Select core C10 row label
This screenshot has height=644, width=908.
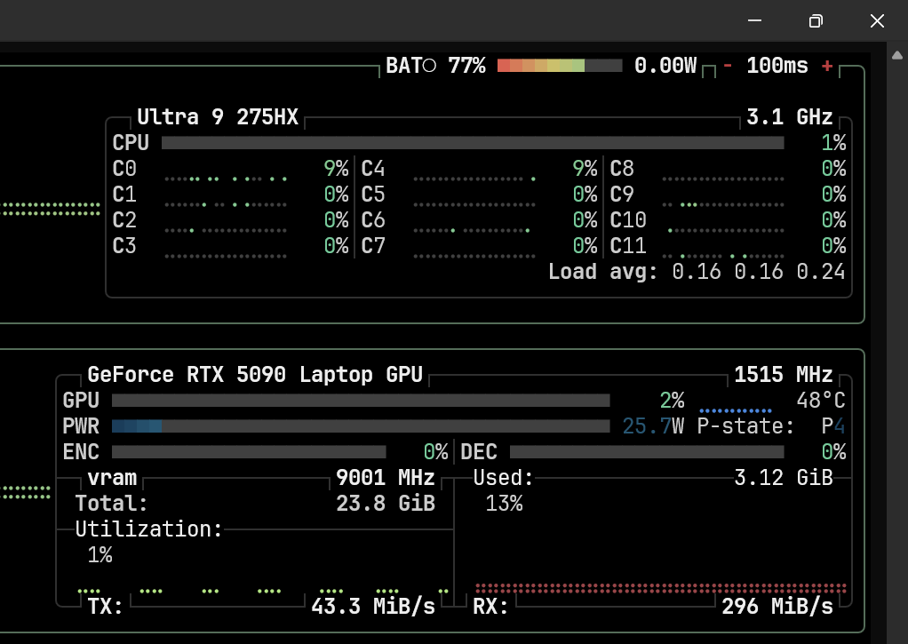[x=628, y=220]
